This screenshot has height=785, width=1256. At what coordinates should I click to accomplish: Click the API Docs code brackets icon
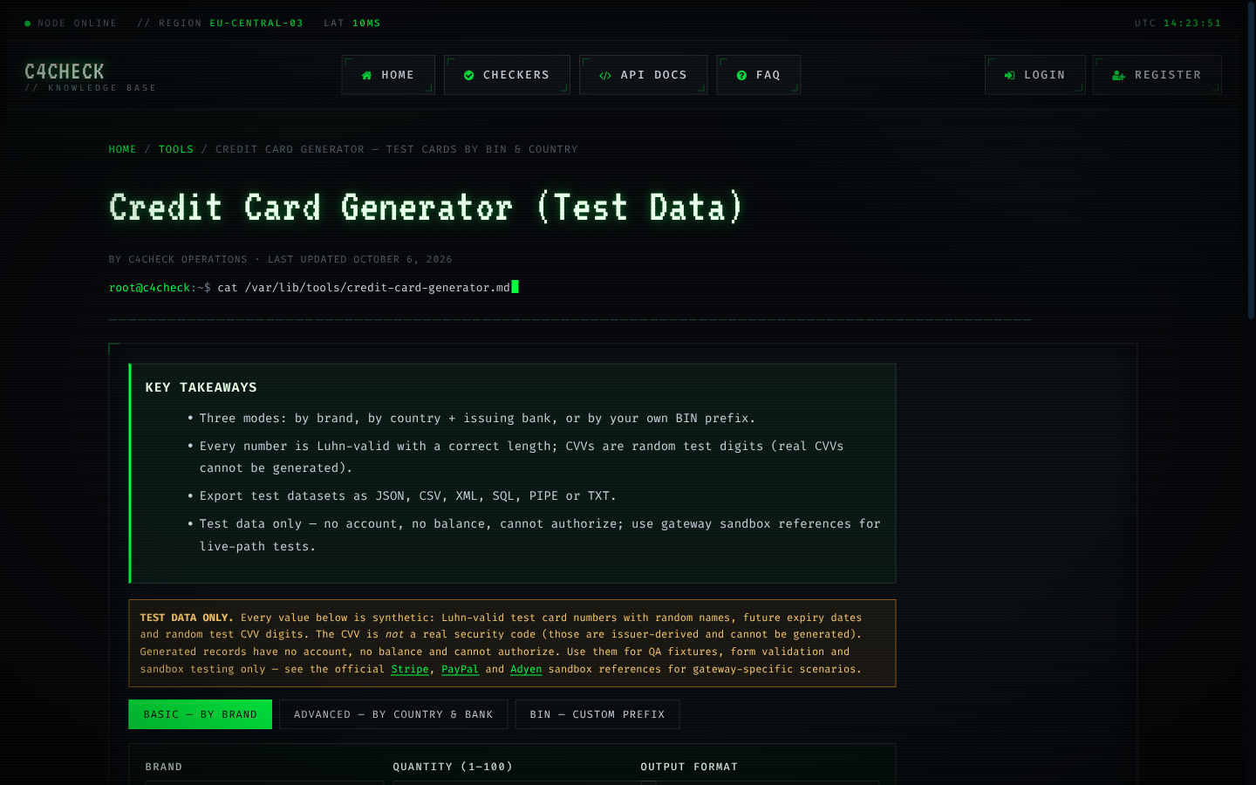[x=605, y=75]
